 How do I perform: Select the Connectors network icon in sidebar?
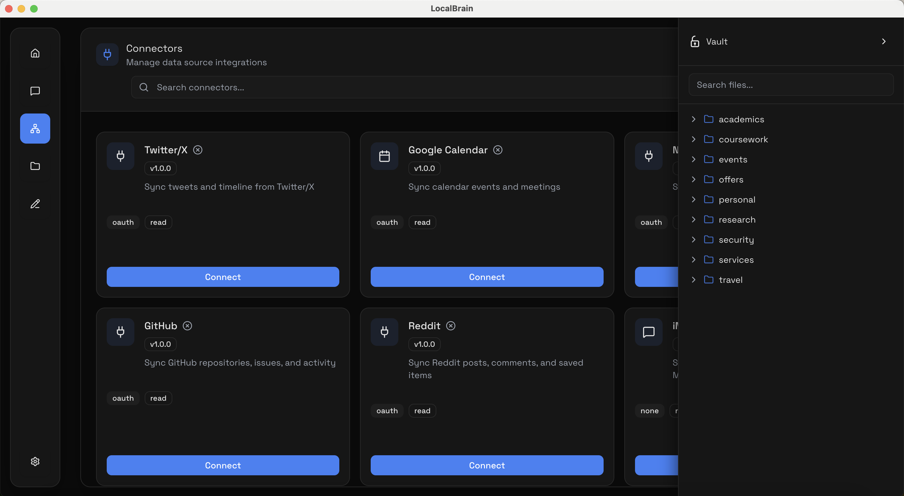click(35, 129)
